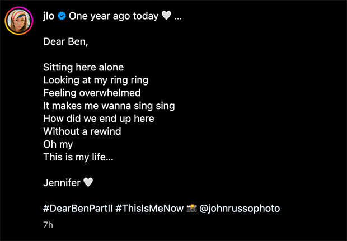Open the jlo username link
The image size is (347, 241).
tap(49, 16)
